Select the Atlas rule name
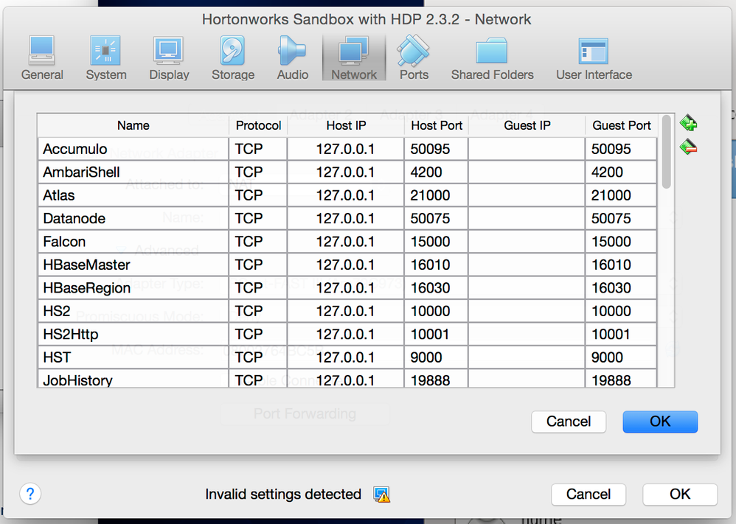 tap(133, 195)
